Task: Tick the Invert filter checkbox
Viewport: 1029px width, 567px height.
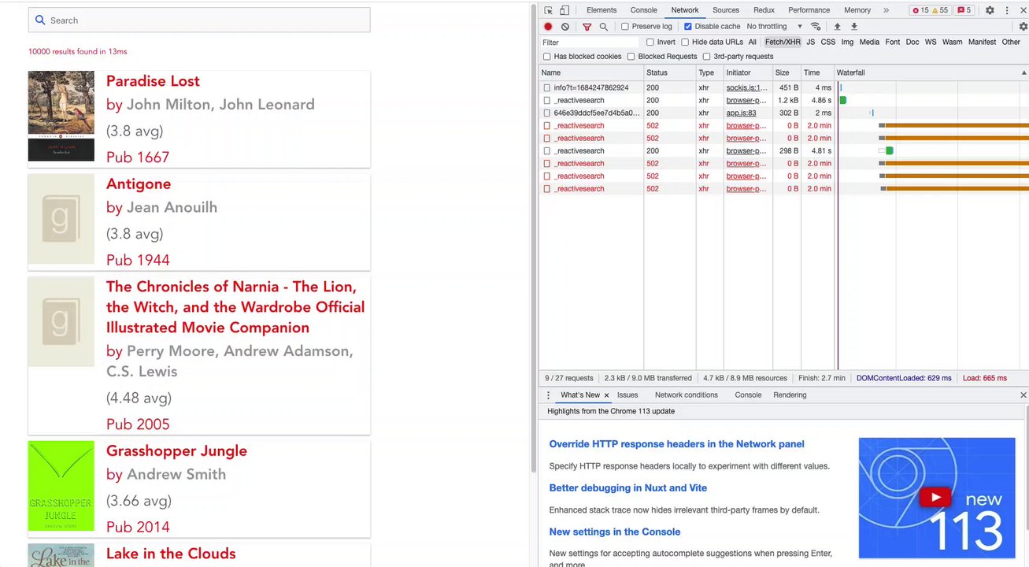Action: (650, 43)
